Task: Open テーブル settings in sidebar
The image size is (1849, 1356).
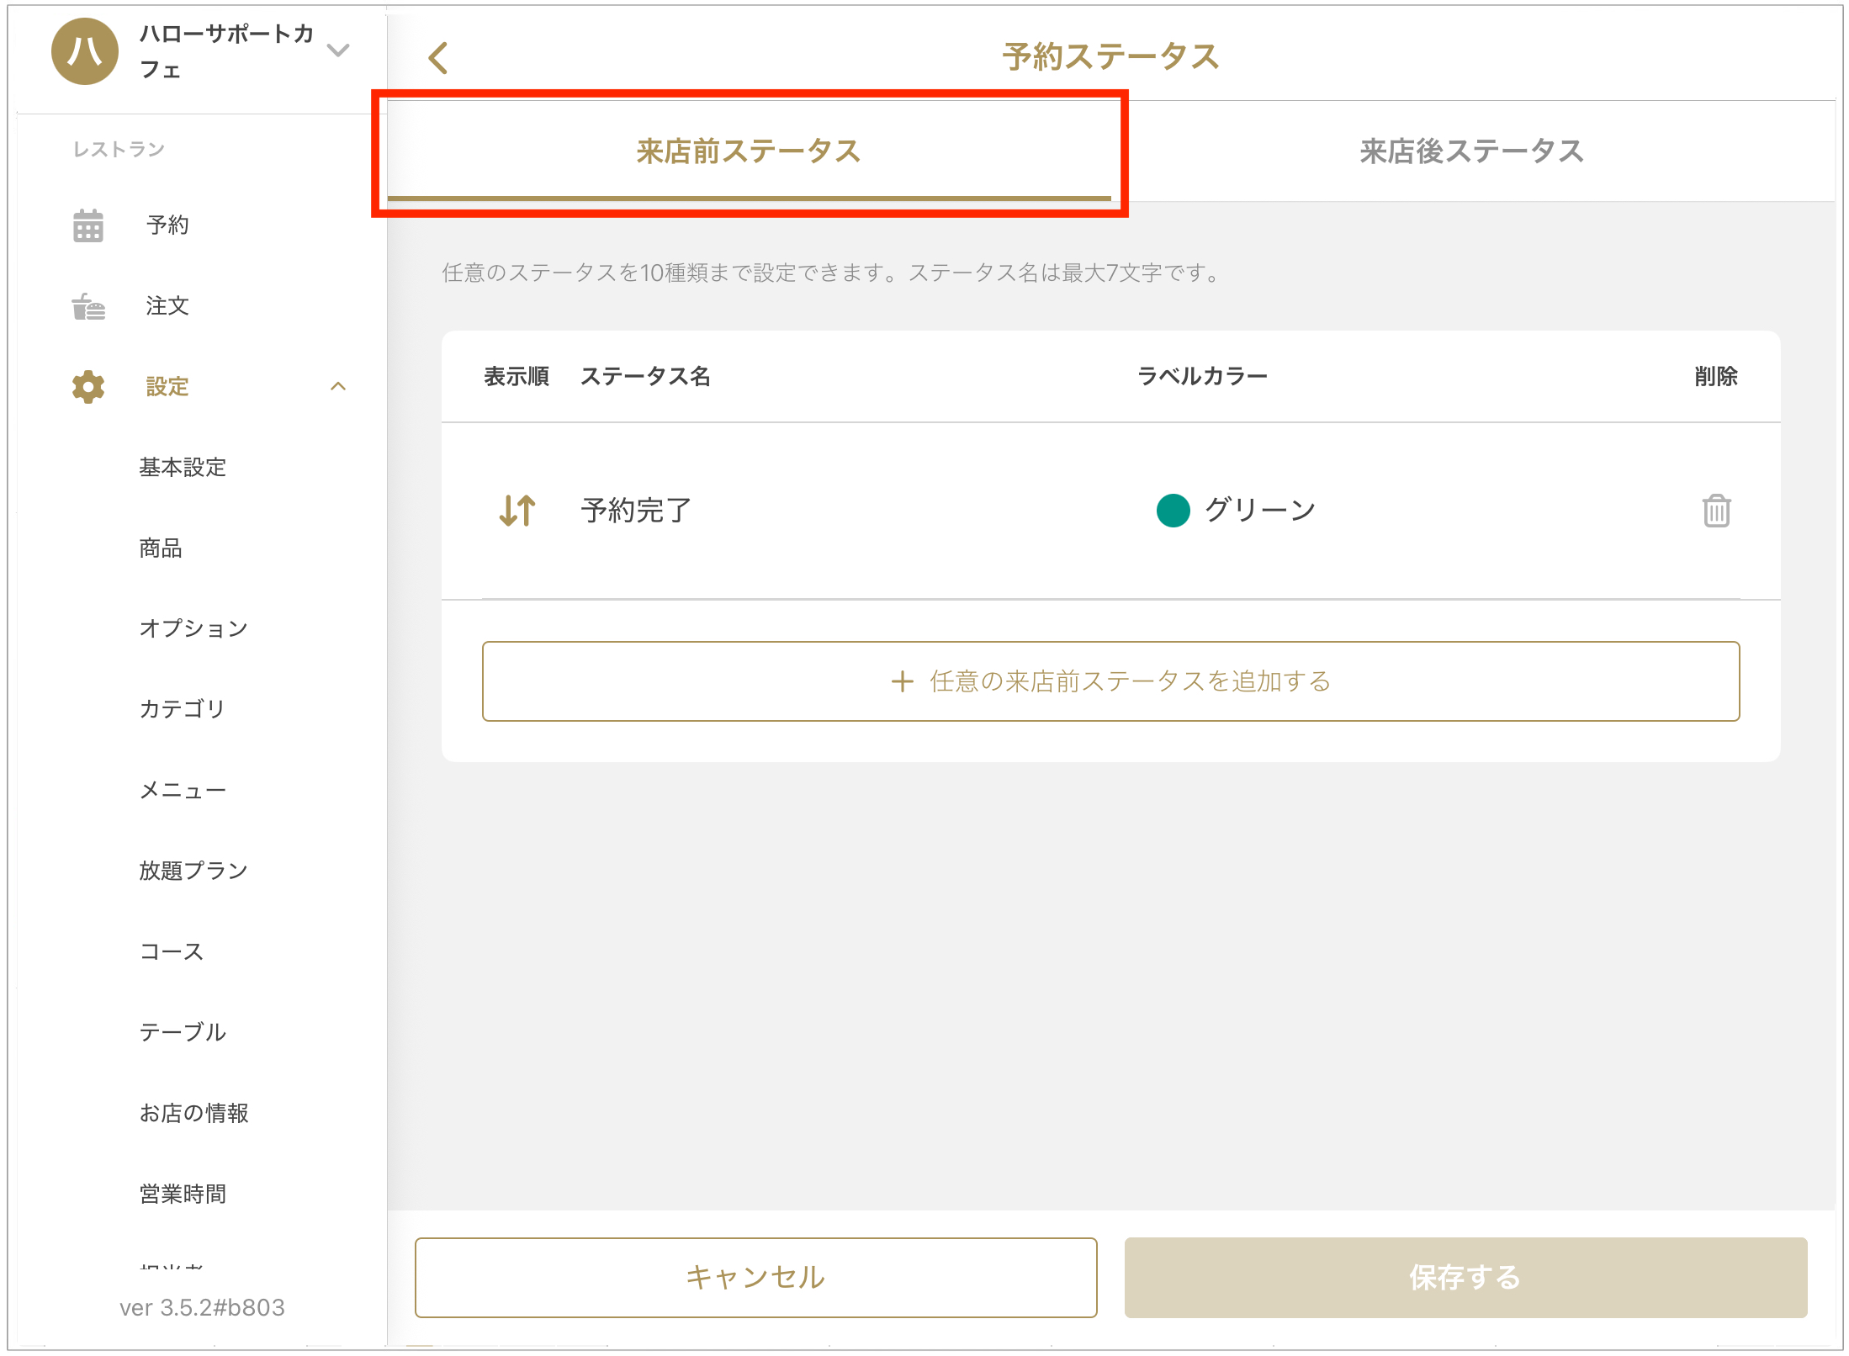Action: tap(183, 1032)
